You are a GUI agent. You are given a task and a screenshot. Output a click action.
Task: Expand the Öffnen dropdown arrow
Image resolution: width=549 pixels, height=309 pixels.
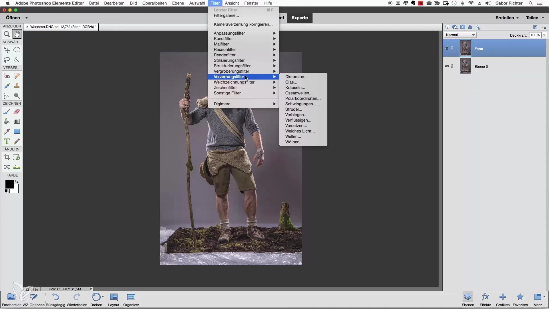tap(27, 18)
